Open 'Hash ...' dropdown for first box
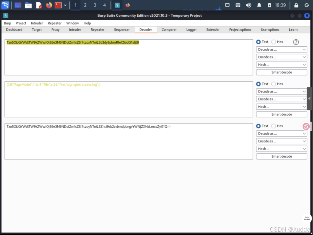This screenshot has height=235, width=313. [x=281, y=64]
